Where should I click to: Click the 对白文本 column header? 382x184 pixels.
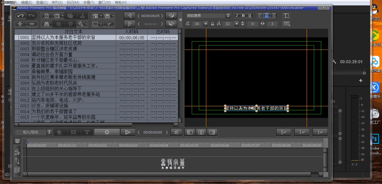(x=73, y=32)
